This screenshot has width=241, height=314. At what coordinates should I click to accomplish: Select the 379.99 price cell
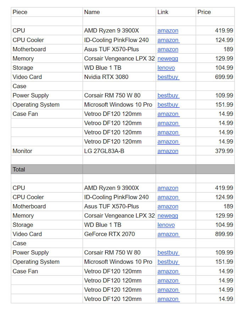click(x=215, y=151)
